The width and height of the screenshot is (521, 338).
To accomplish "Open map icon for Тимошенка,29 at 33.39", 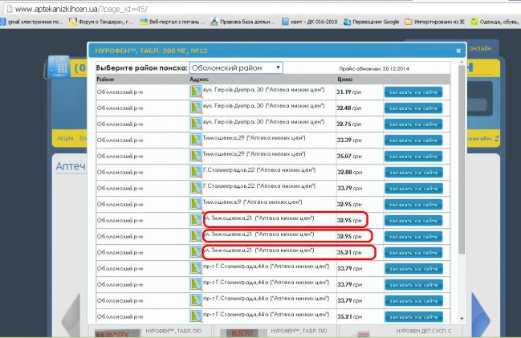I will pos(196,140).
